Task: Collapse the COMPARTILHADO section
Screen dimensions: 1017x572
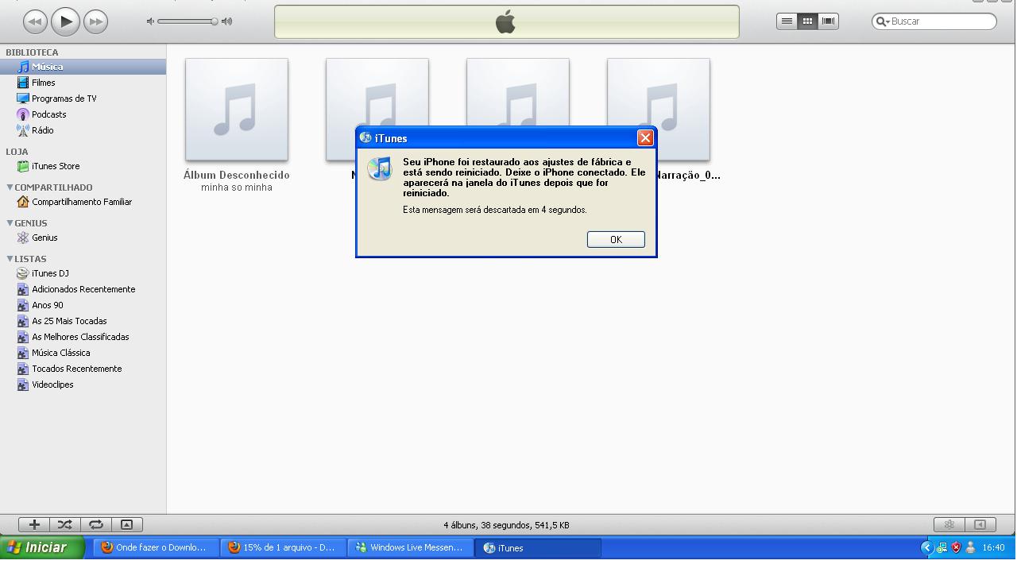Action: tap(10, 187)
